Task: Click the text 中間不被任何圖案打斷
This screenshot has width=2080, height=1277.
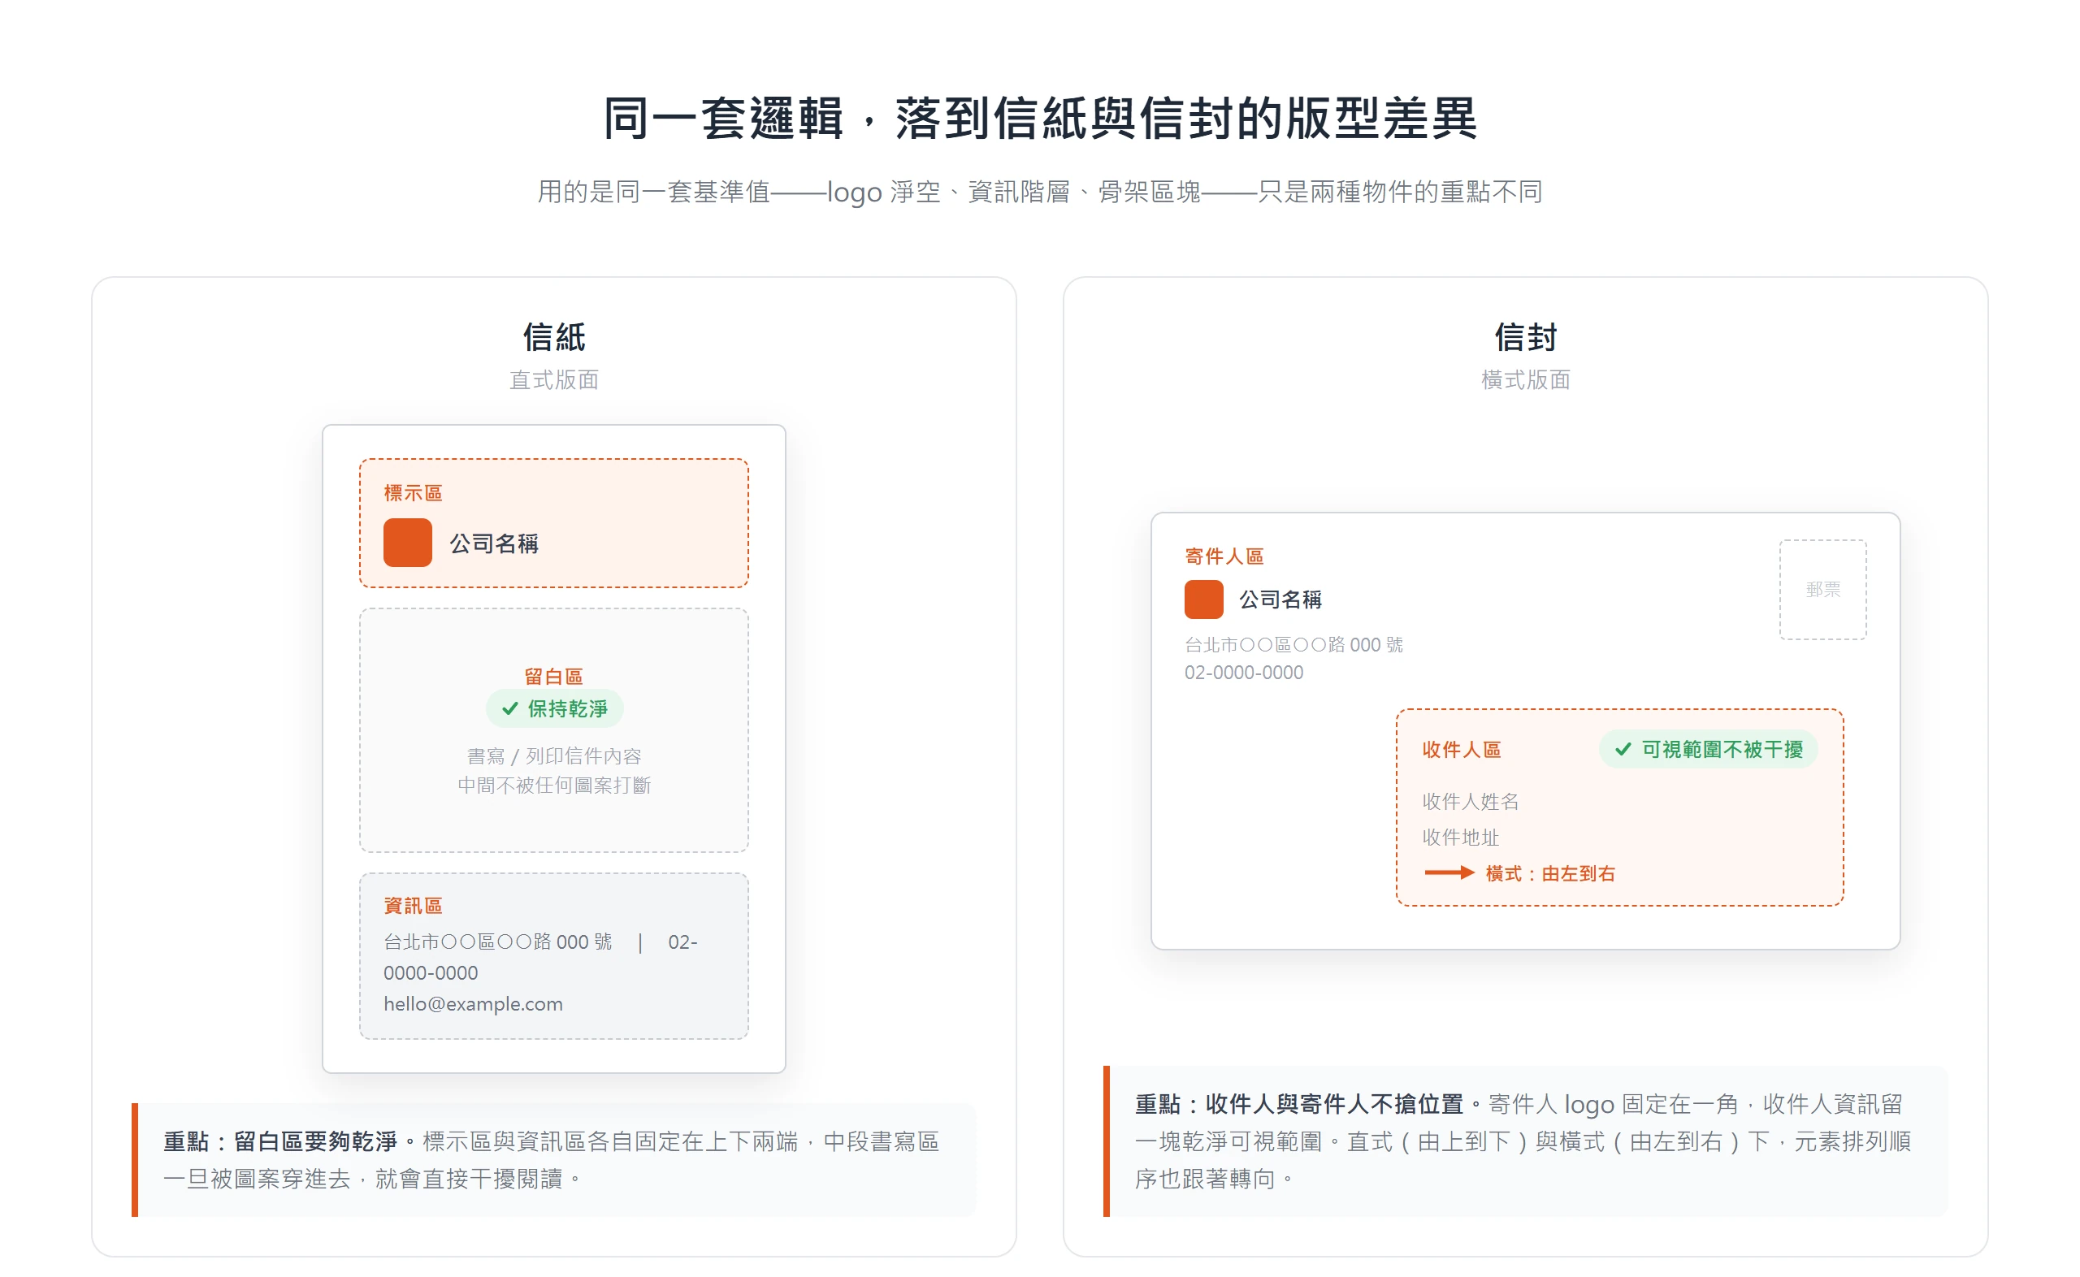Action: (554, 786)
